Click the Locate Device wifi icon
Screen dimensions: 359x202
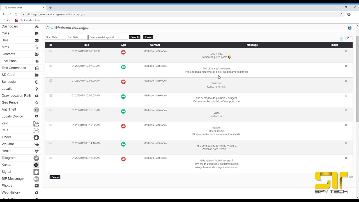36,116
